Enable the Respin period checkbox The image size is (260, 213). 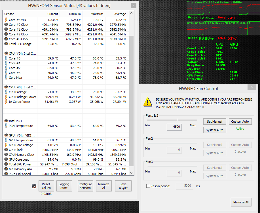tap(148, 186)
